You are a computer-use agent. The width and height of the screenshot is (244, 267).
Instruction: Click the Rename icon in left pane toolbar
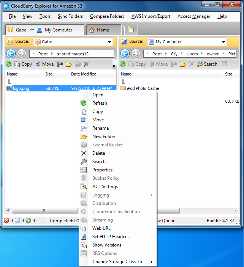click(60, 64)
